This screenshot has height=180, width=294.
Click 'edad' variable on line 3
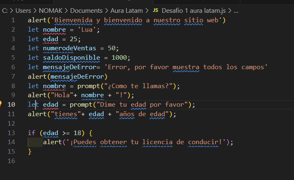[51, 39]
